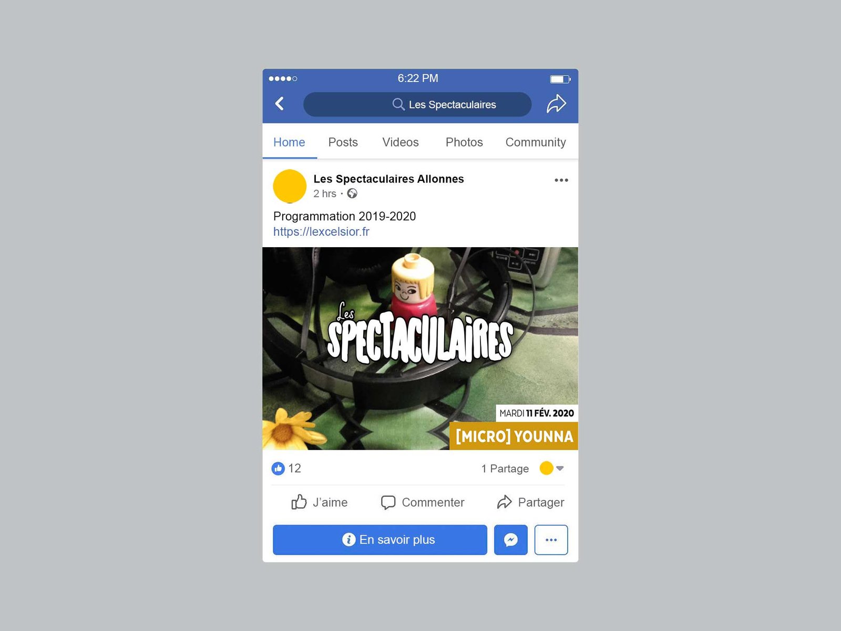Image resolution: width=841 pixels, height=631 pixels.
Task: Open the post options three-dot menu
Action: (x=561, y=180)
